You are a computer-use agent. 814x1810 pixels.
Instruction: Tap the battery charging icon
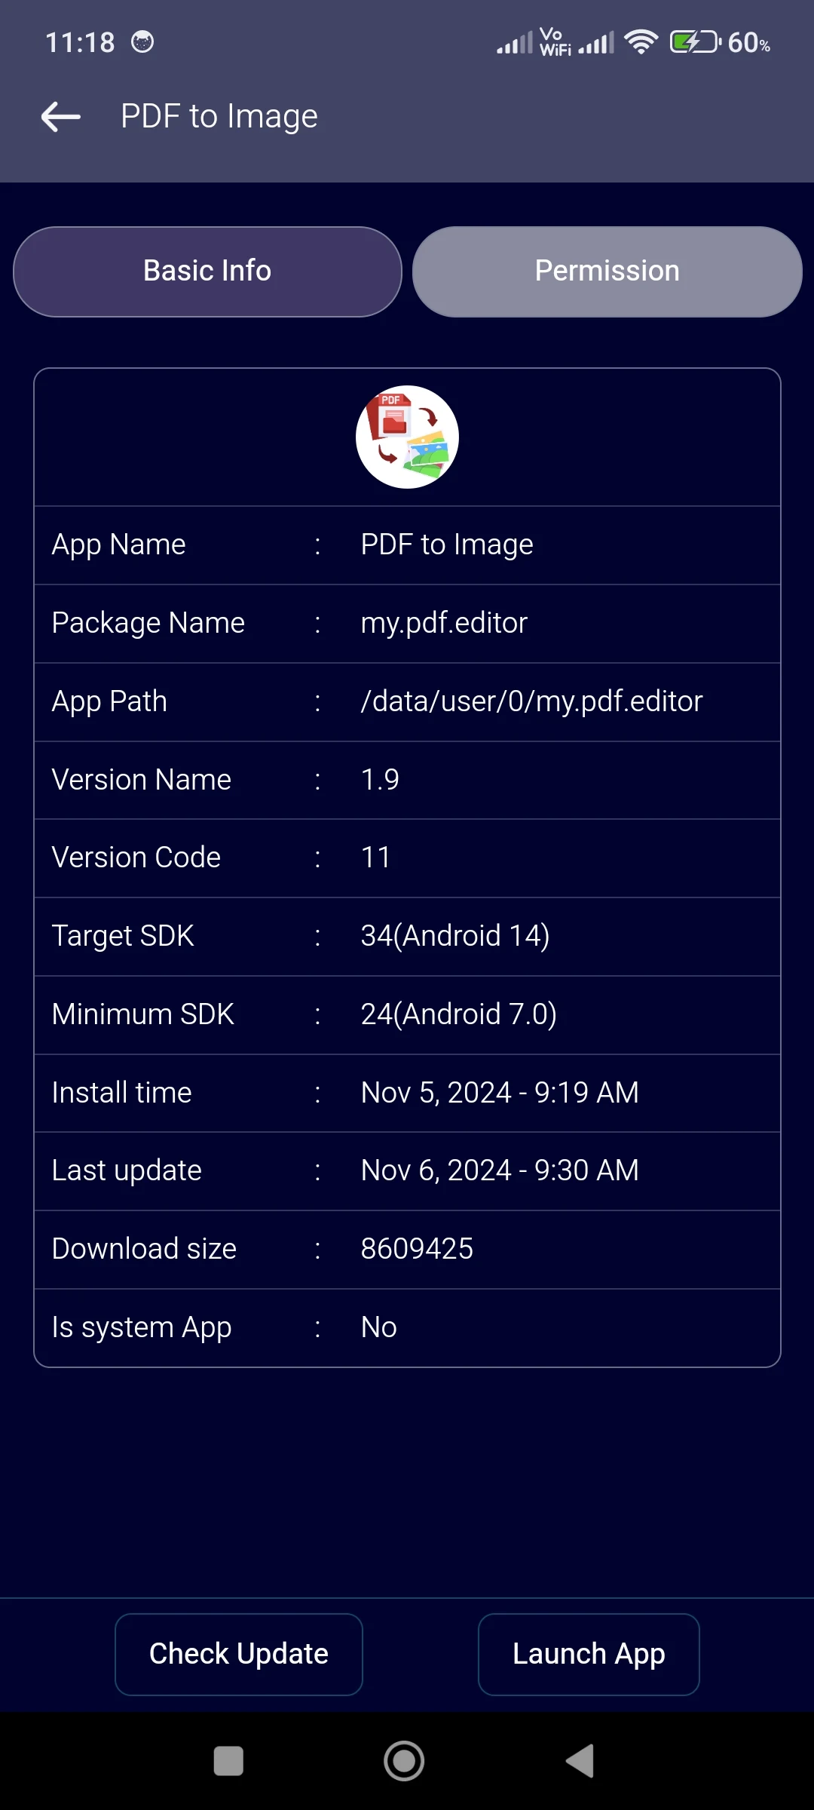click(695, 41)
